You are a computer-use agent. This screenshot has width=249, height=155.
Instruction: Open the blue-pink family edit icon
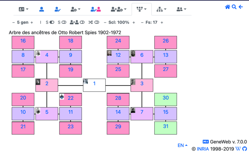click(96, 9)
